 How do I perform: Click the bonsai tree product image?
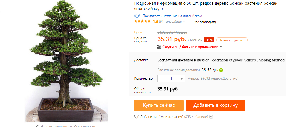coord(66,61)
